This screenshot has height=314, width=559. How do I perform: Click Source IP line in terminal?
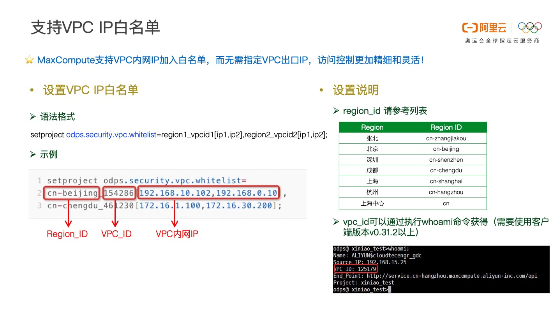370,262
